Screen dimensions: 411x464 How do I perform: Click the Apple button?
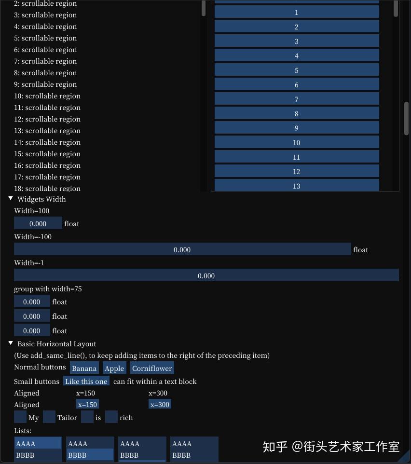(114, 368)
